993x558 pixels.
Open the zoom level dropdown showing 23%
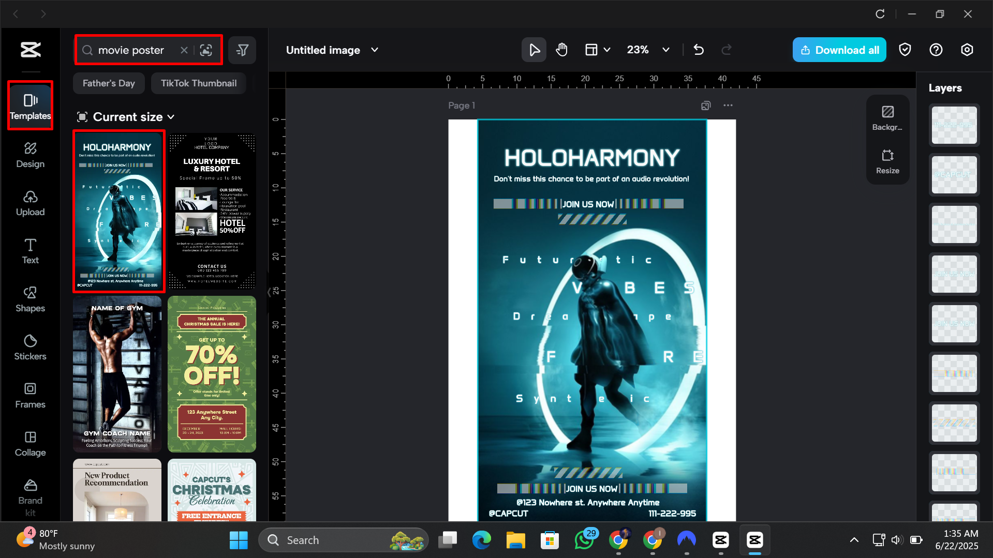647,50
